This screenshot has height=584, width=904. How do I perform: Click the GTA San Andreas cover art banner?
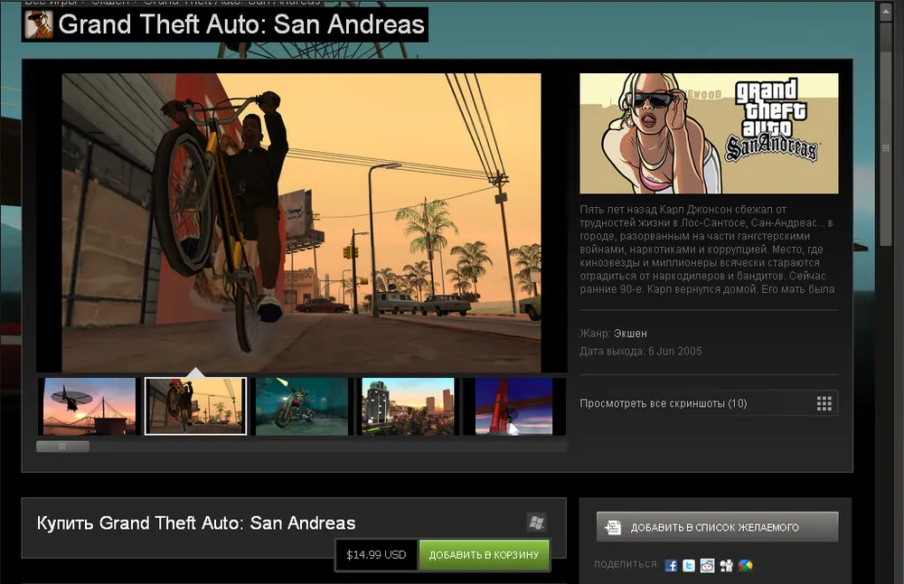point(709,133)
